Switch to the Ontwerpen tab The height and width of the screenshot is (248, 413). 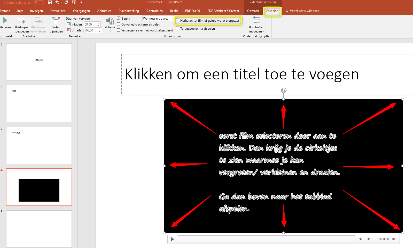click(58, 11)
